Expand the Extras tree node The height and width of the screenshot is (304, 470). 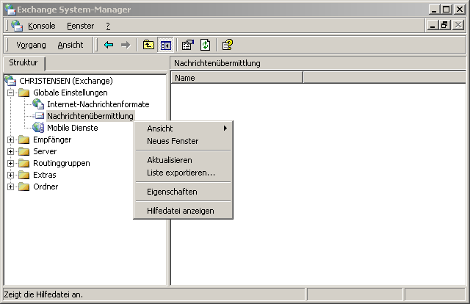coord(10,175)
